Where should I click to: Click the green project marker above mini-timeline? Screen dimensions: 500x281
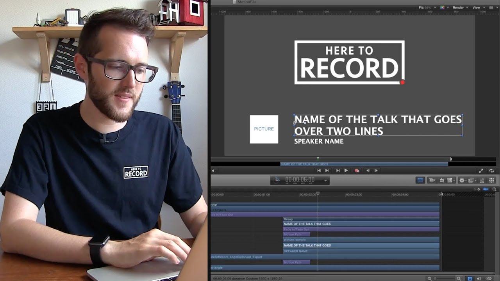318,159
